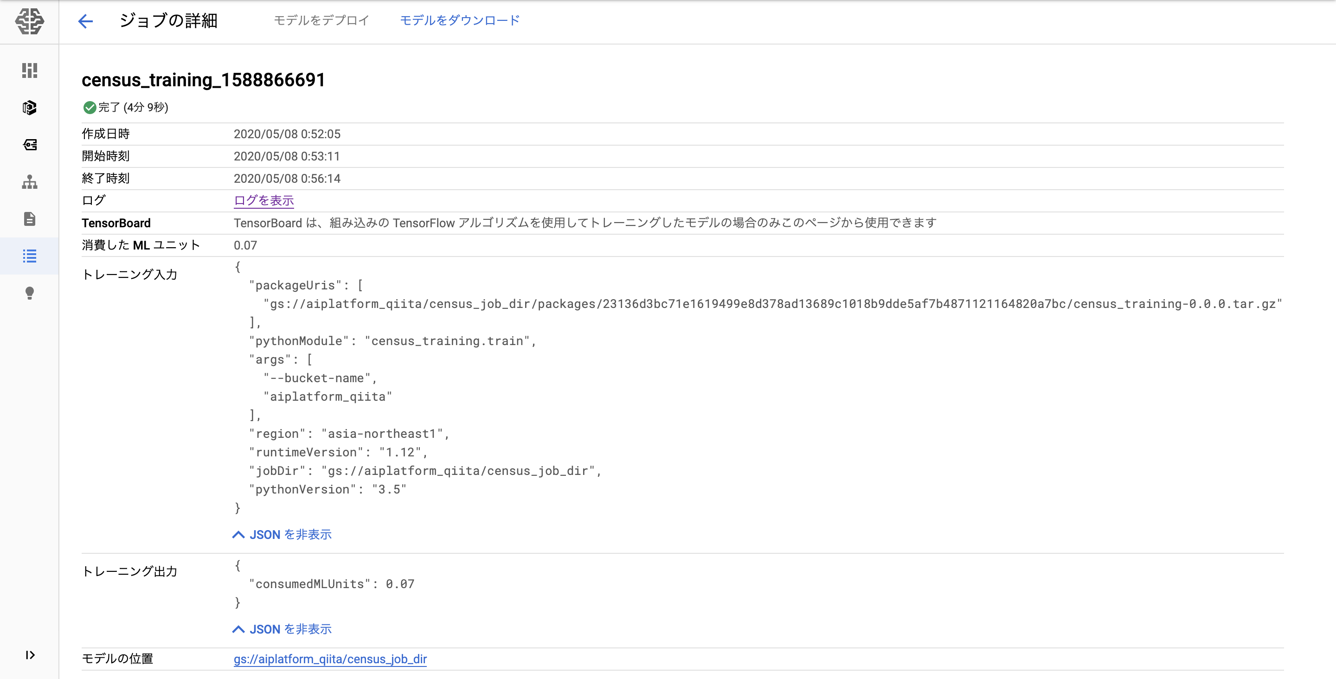
Task: Click the pythonModule census_training.train line
Action: point(392,341)
